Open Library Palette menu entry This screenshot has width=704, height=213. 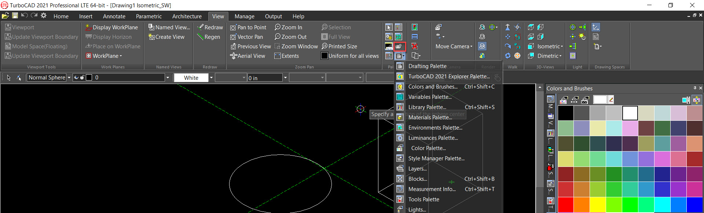pos(448,107)
